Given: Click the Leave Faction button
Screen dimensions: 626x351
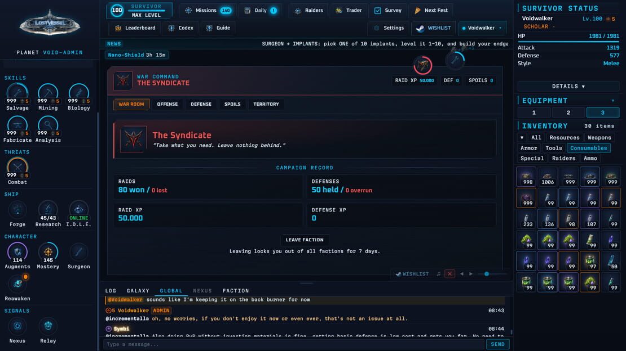Looking at the screenshot, I should point(305,240).
